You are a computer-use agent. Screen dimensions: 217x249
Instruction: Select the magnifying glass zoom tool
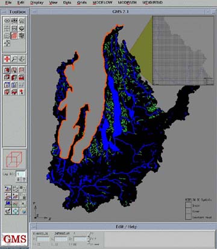[14, 59]
